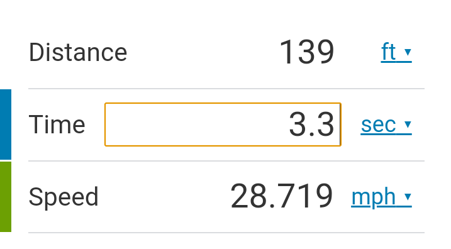451x249 pixels.
Task: Click the green marker beside the Speed row
Action: (6, 197)
